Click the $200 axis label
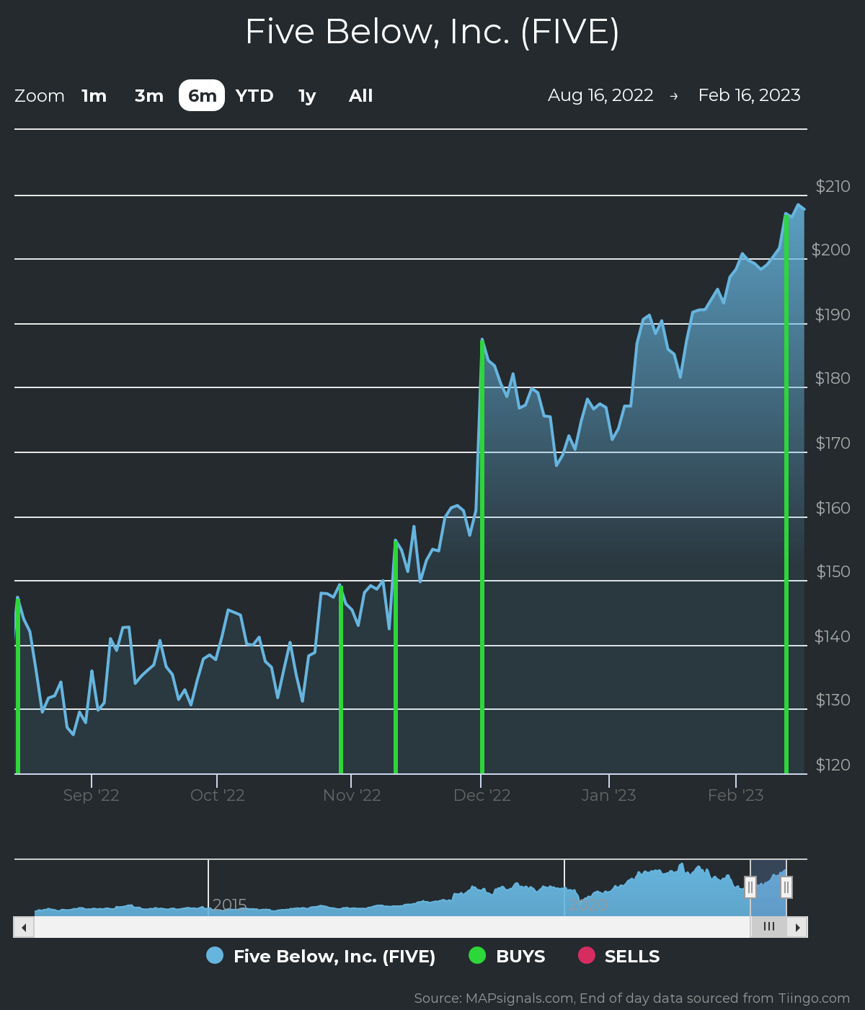This screenshot has height=1010, width=865. coord(831,250)
